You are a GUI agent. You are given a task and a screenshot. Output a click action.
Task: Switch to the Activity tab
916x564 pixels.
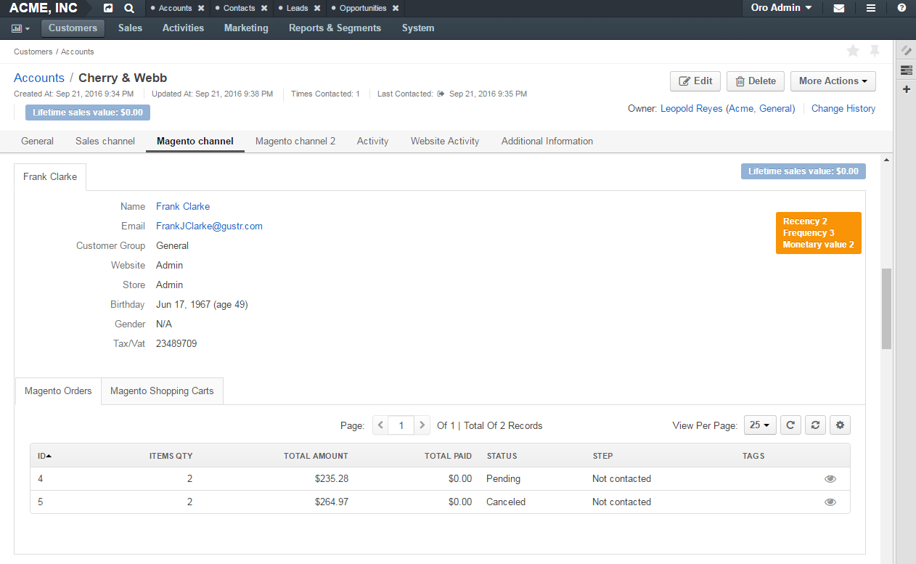(372, 141)
